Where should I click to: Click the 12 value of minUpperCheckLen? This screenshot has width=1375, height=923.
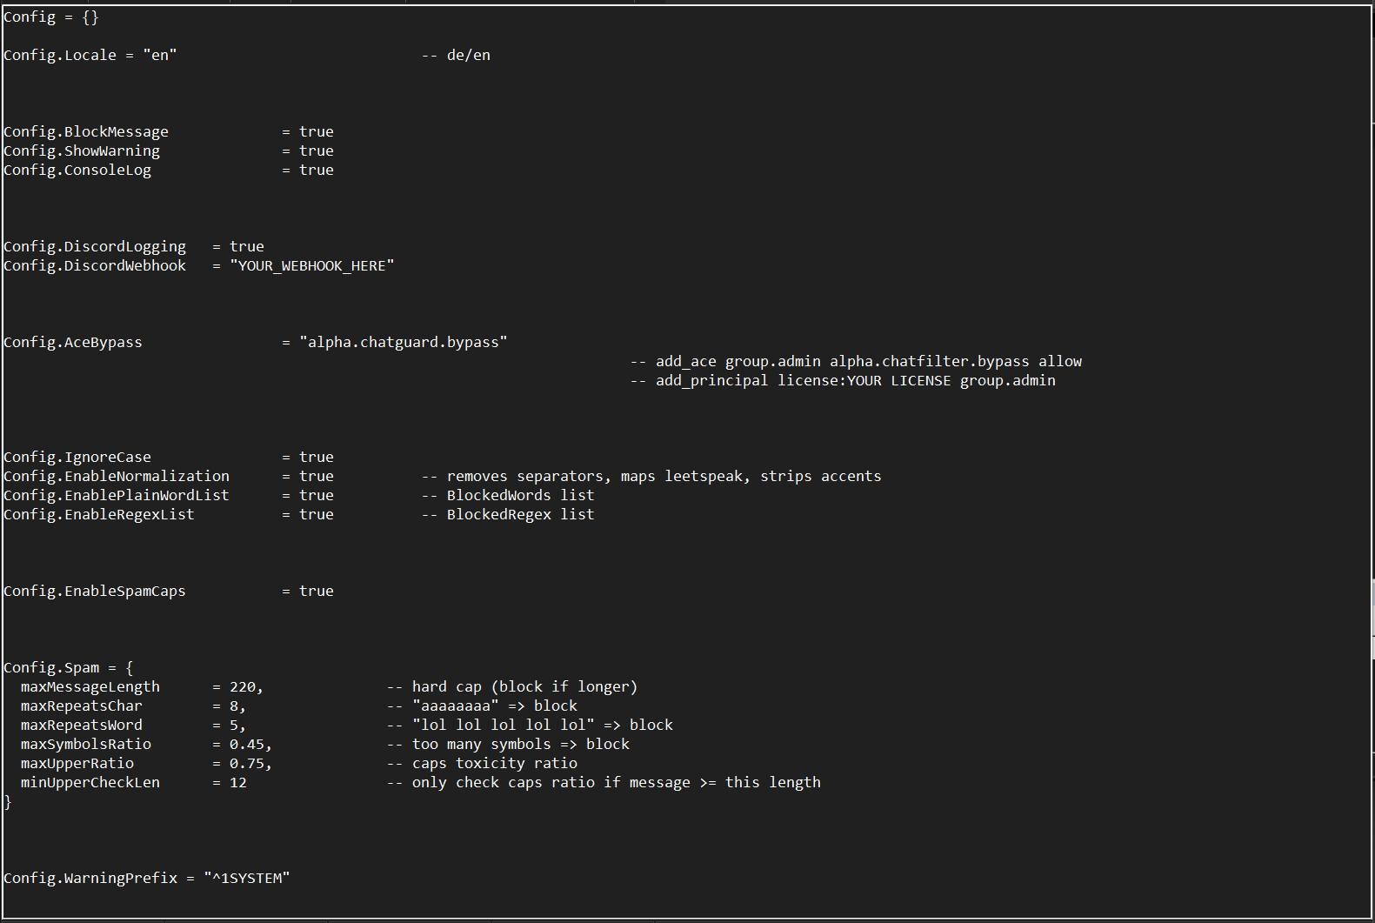pyautogui.click(x=238, y=782)
